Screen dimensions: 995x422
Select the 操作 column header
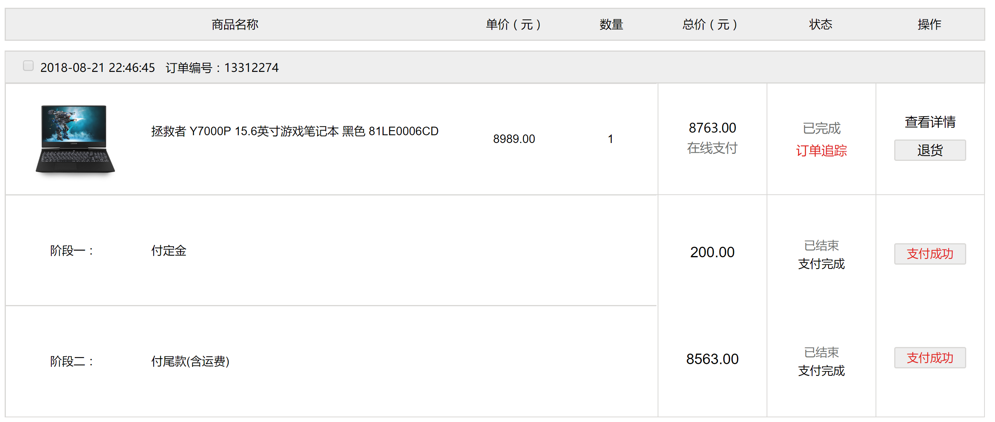click(x=929, y=25)
